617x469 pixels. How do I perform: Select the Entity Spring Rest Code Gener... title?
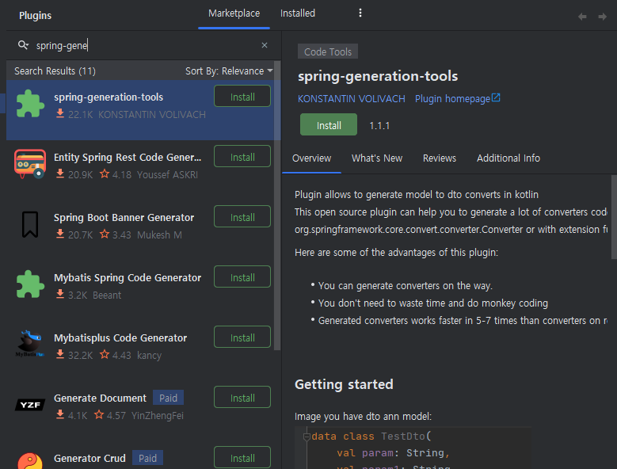[128, 157]
